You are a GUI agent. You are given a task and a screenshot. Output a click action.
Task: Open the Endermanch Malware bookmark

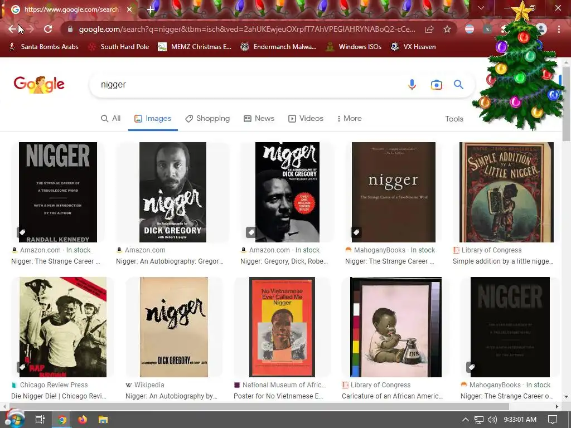(279, 47)
